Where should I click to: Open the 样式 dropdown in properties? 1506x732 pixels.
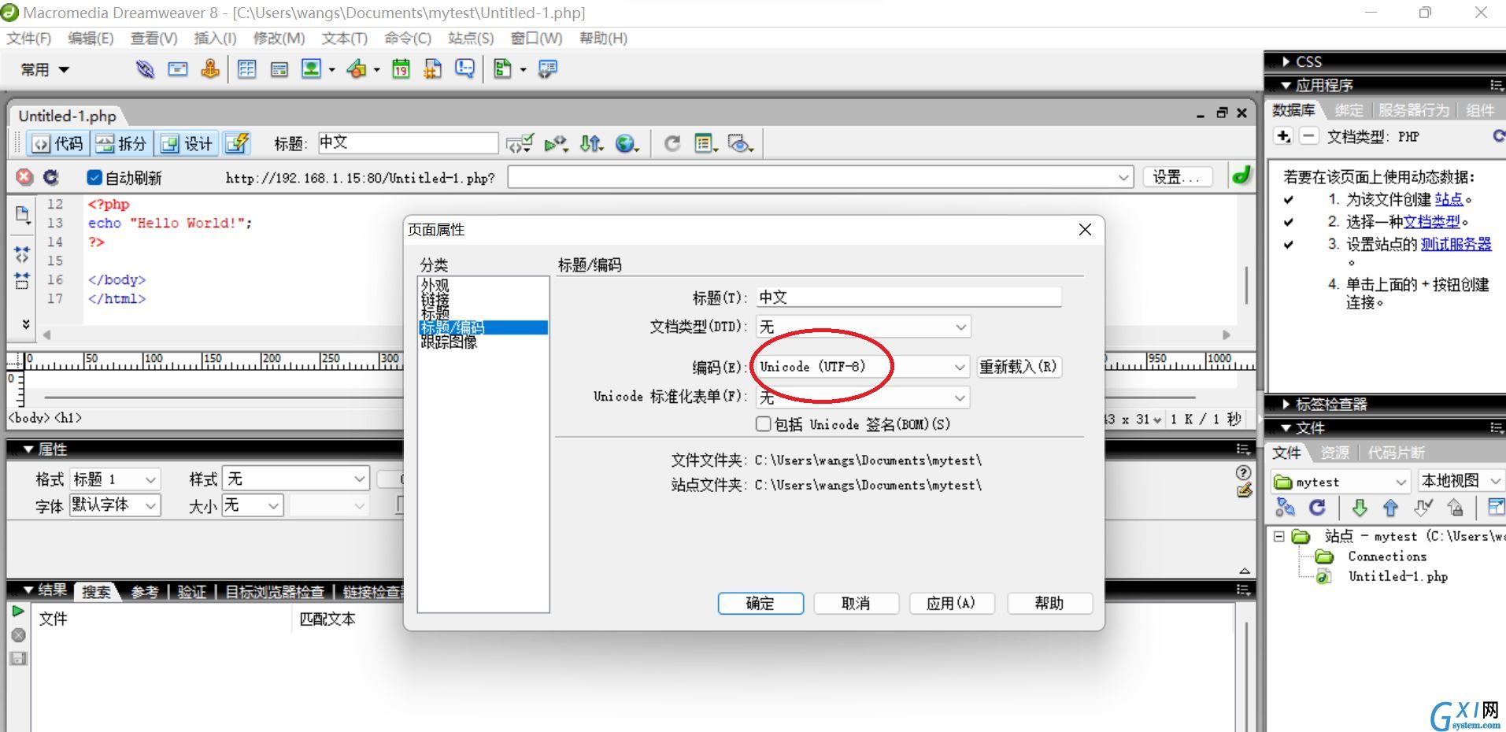click(x=296, y=479)
